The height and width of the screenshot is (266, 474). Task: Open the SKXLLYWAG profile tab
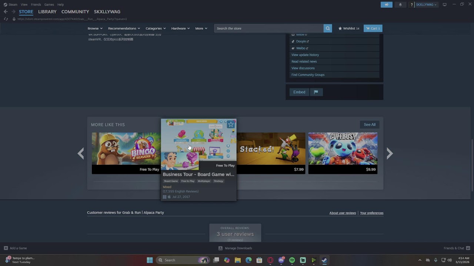point(107,12)
